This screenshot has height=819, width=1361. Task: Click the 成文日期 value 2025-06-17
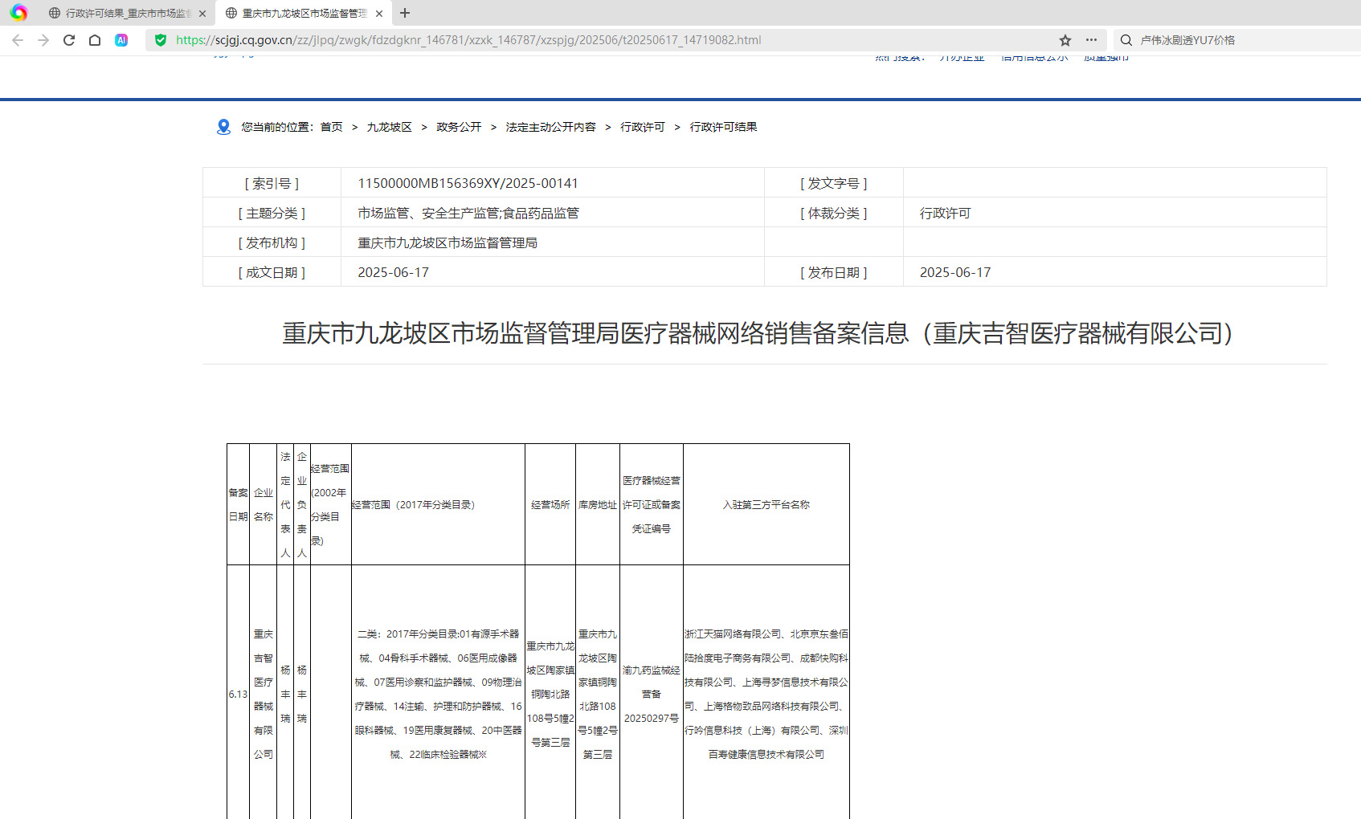click(393, 272)
